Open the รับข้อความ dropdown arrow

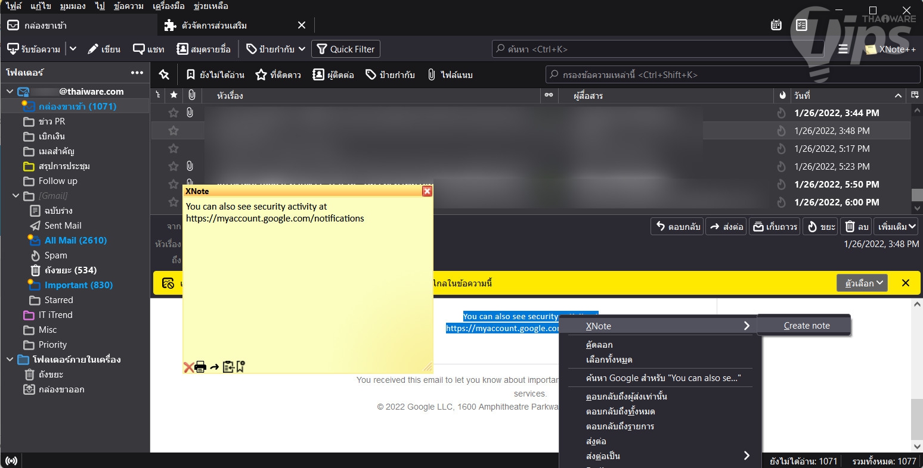(x=73, y=49)
